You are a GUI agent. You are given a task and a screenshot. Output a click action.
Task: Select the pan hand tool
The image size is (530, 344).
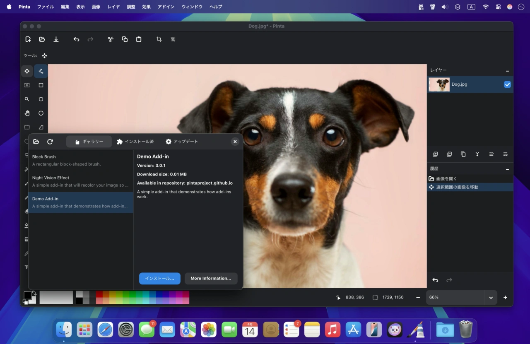tap(27, 113)
